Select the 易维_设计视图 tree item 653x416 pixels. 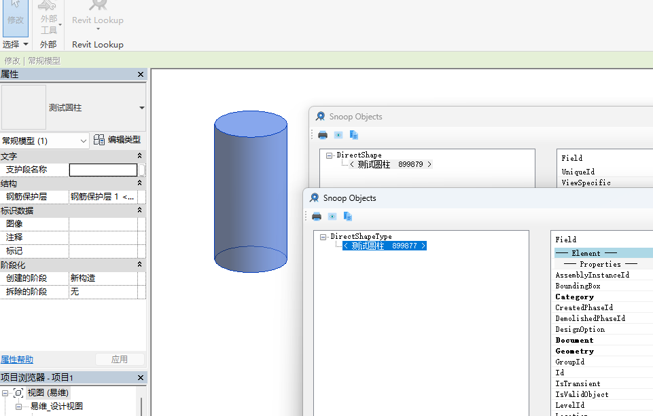point(56,406)
